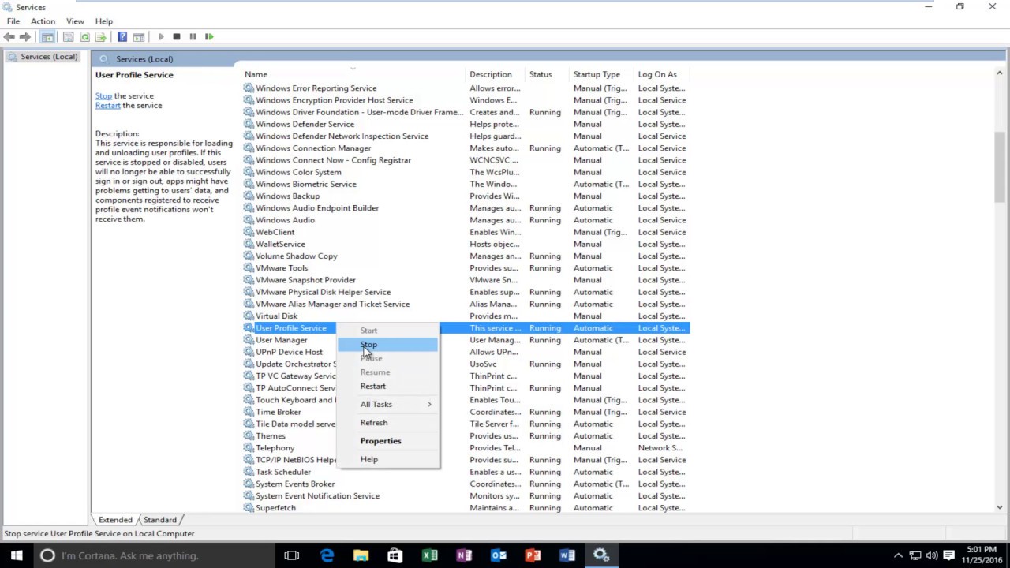The height and width of the screenshot is (568, 1010).
Task: Select the Time Broker service row
Action: coord(466,412)
